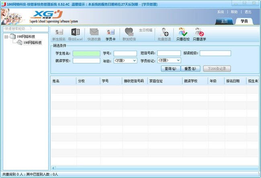Sort by the 年级 column header
This screenshot has height=178, width=261.
[216, 81]
